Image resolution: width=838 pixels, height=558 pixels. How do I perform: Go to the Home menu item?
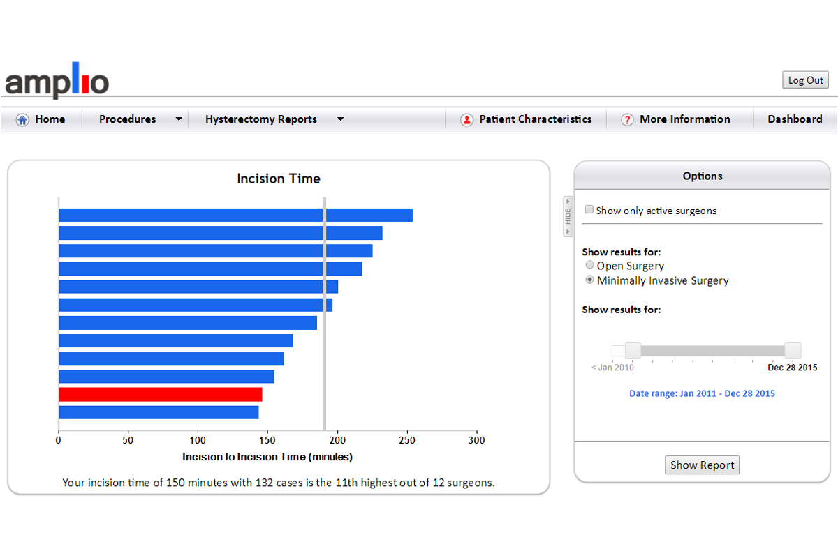(x=50, y=119)
